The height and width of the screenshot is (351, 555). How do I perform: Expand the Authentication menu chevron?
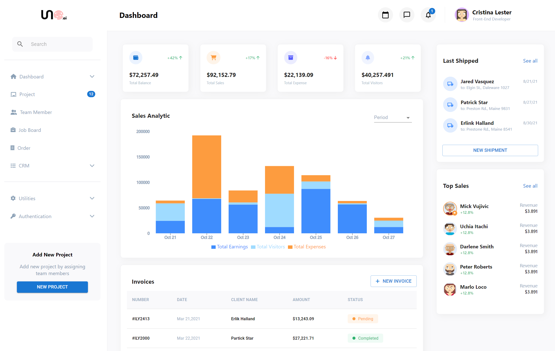[92, 216]
